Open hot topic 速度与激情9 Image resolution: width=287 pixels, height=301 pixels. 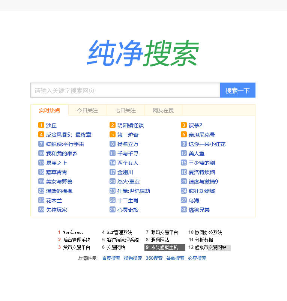(x=203, y=182)
